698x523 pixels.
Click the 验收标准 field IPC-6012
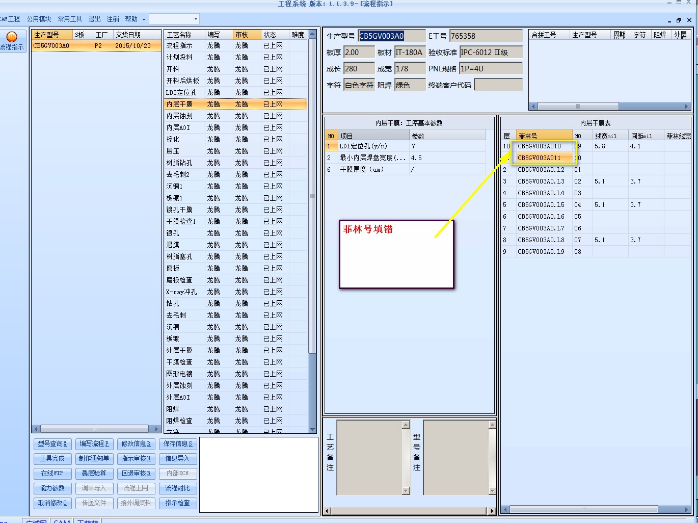click(491, 52)
